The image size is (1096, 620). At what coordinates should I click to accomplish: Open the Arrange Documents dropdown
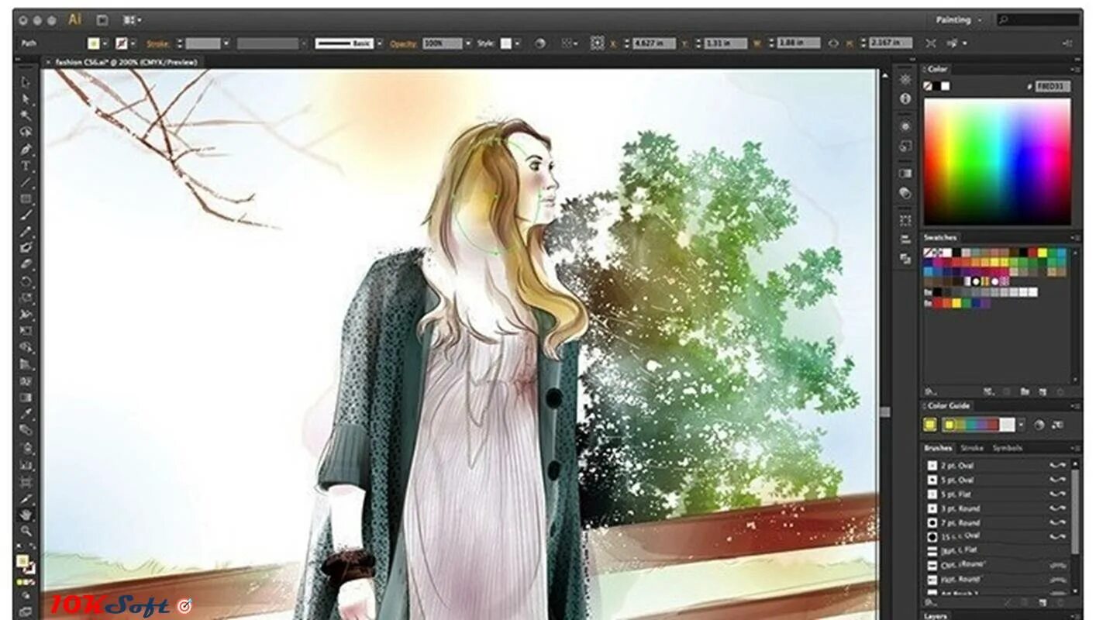[x=132, y=20]
